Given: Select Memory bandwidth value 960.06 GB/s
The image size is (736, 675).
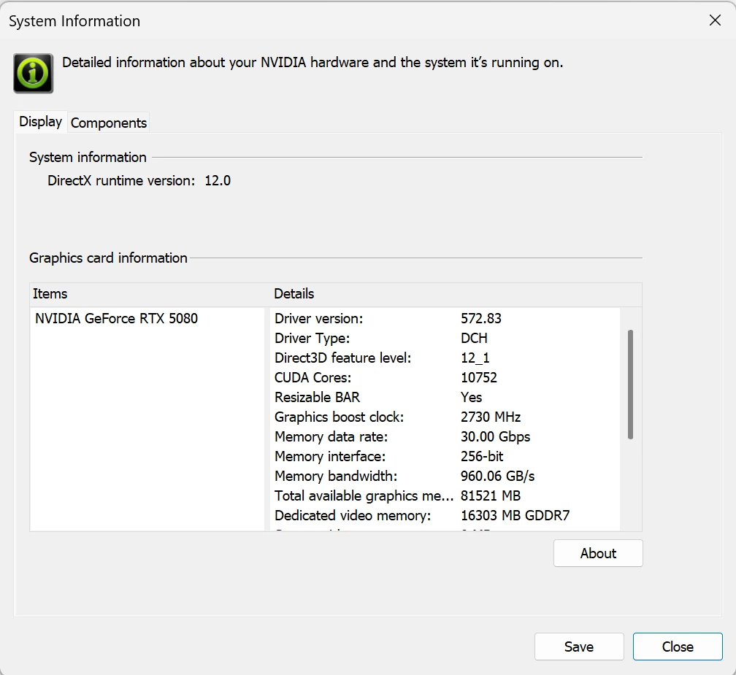Looking at the screenshot, I should 497,476.
